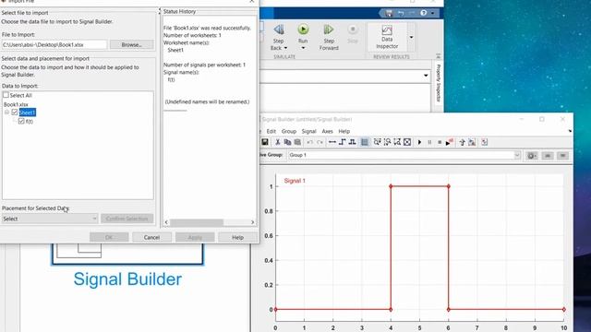The height and width of the screenshot is (332, 591).
Task: Click the Signal Builder stop simulation square icon
Action: [x=440, y=142]
